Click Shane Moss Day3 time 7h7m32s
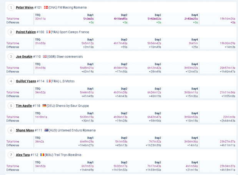The height and width of the screenshot is (175, 238). (155, 141)
